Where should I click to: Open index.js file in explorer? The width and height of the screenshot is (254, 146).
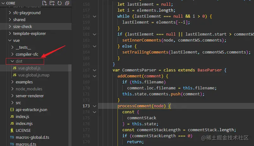point(22,116)
